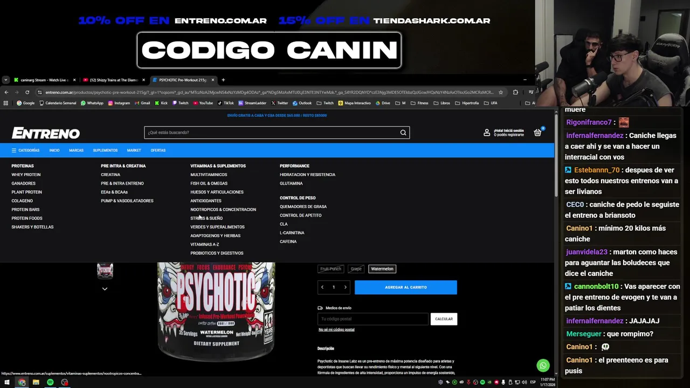The width and height of the screenshot is (690, 388).
Task: Click the Apps grid icon in bookmarks bar
Action: click(6, 103)
